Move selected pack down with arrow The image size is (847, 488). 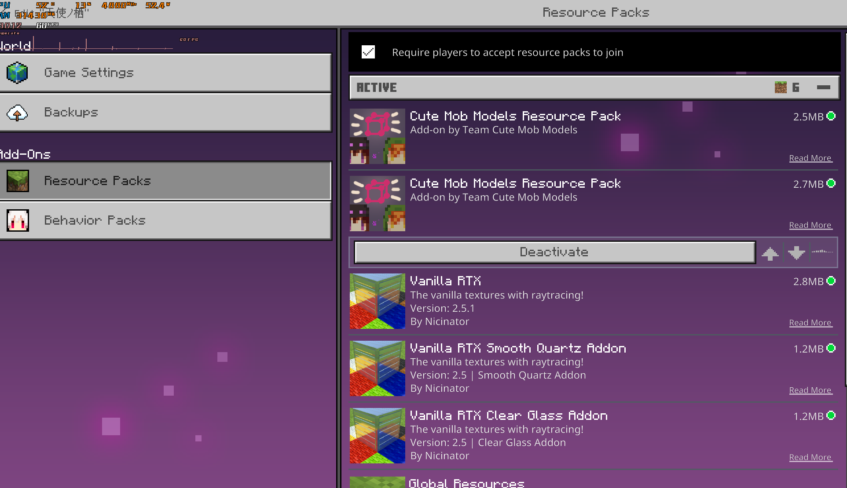pyautogui.click(x=796, y=253)
